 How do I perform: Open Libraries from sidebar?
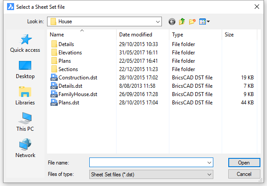(x=25, y=96)
